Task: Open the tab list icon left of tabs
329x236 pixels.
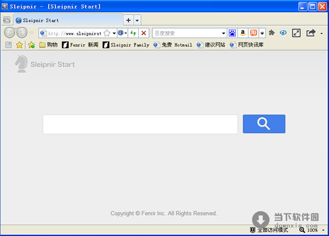Action: click(x=7, y=20)
